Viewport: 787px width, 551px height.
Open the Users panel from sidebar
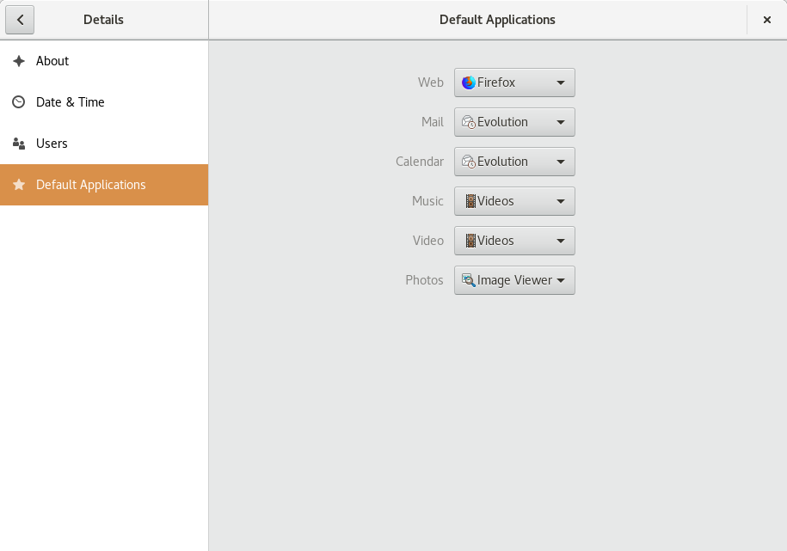click(52, 144)
